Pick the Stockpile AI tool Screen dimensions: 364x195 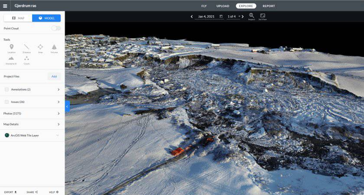11,59
